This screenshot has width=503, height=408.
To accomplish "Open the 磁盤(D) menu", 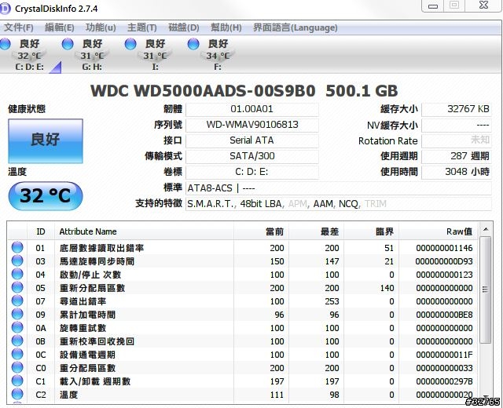I will click(x=184, y=27).
